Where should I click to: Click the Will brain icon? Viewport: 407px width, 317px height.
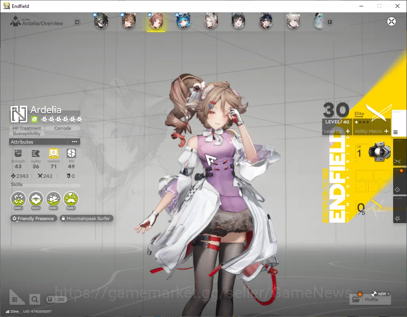point(71,153)
